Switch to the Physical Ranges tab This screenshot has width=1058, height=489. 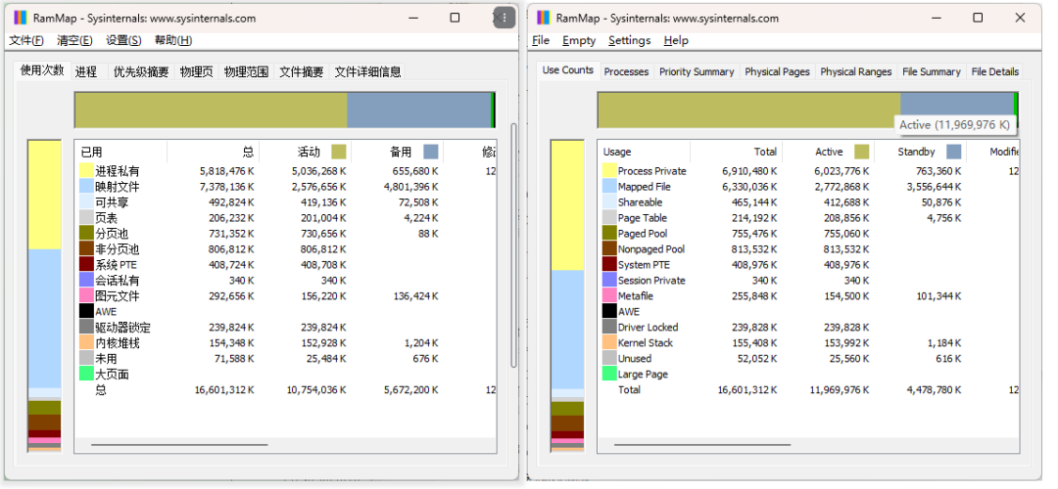pos(855,71)
